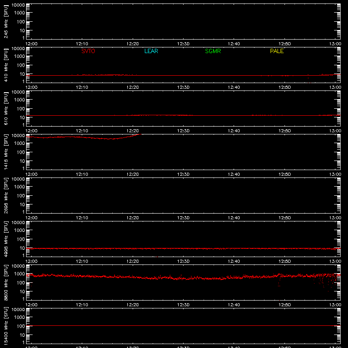This screenshot has width=348, height=348.
Task: Click the 1000 tick of 410 MHz panel
Action: point(20,57)
